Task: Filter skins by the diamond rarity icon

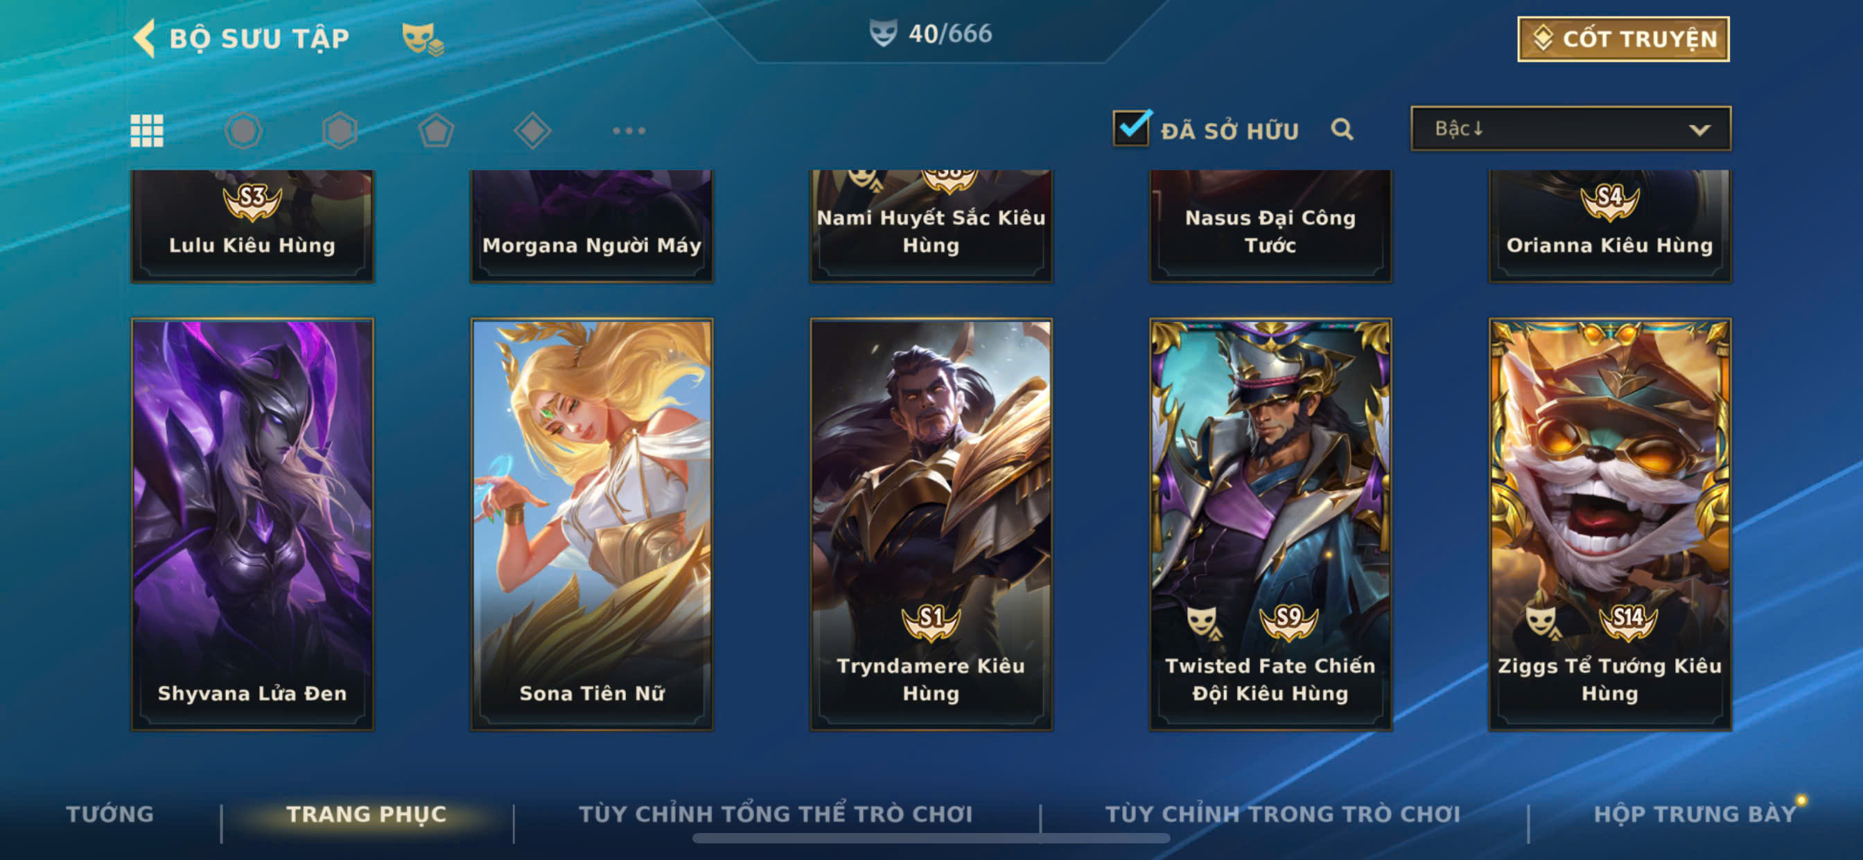Action: (532, 131)
